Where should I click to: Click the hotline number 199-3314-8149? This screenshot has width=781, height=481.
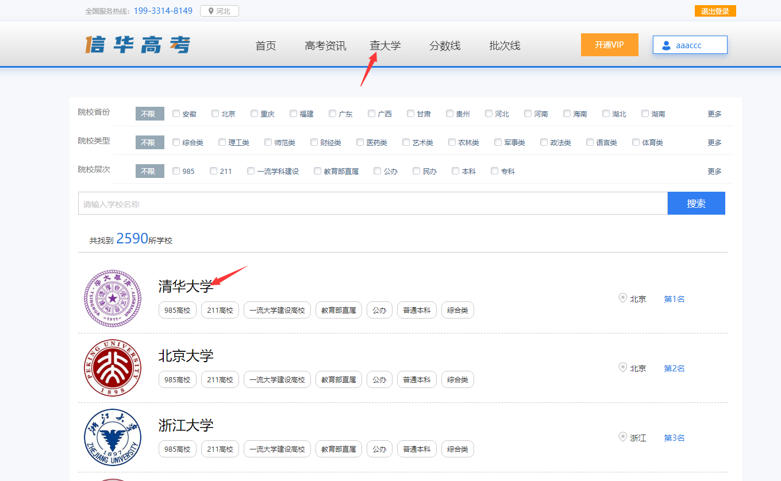163,11
